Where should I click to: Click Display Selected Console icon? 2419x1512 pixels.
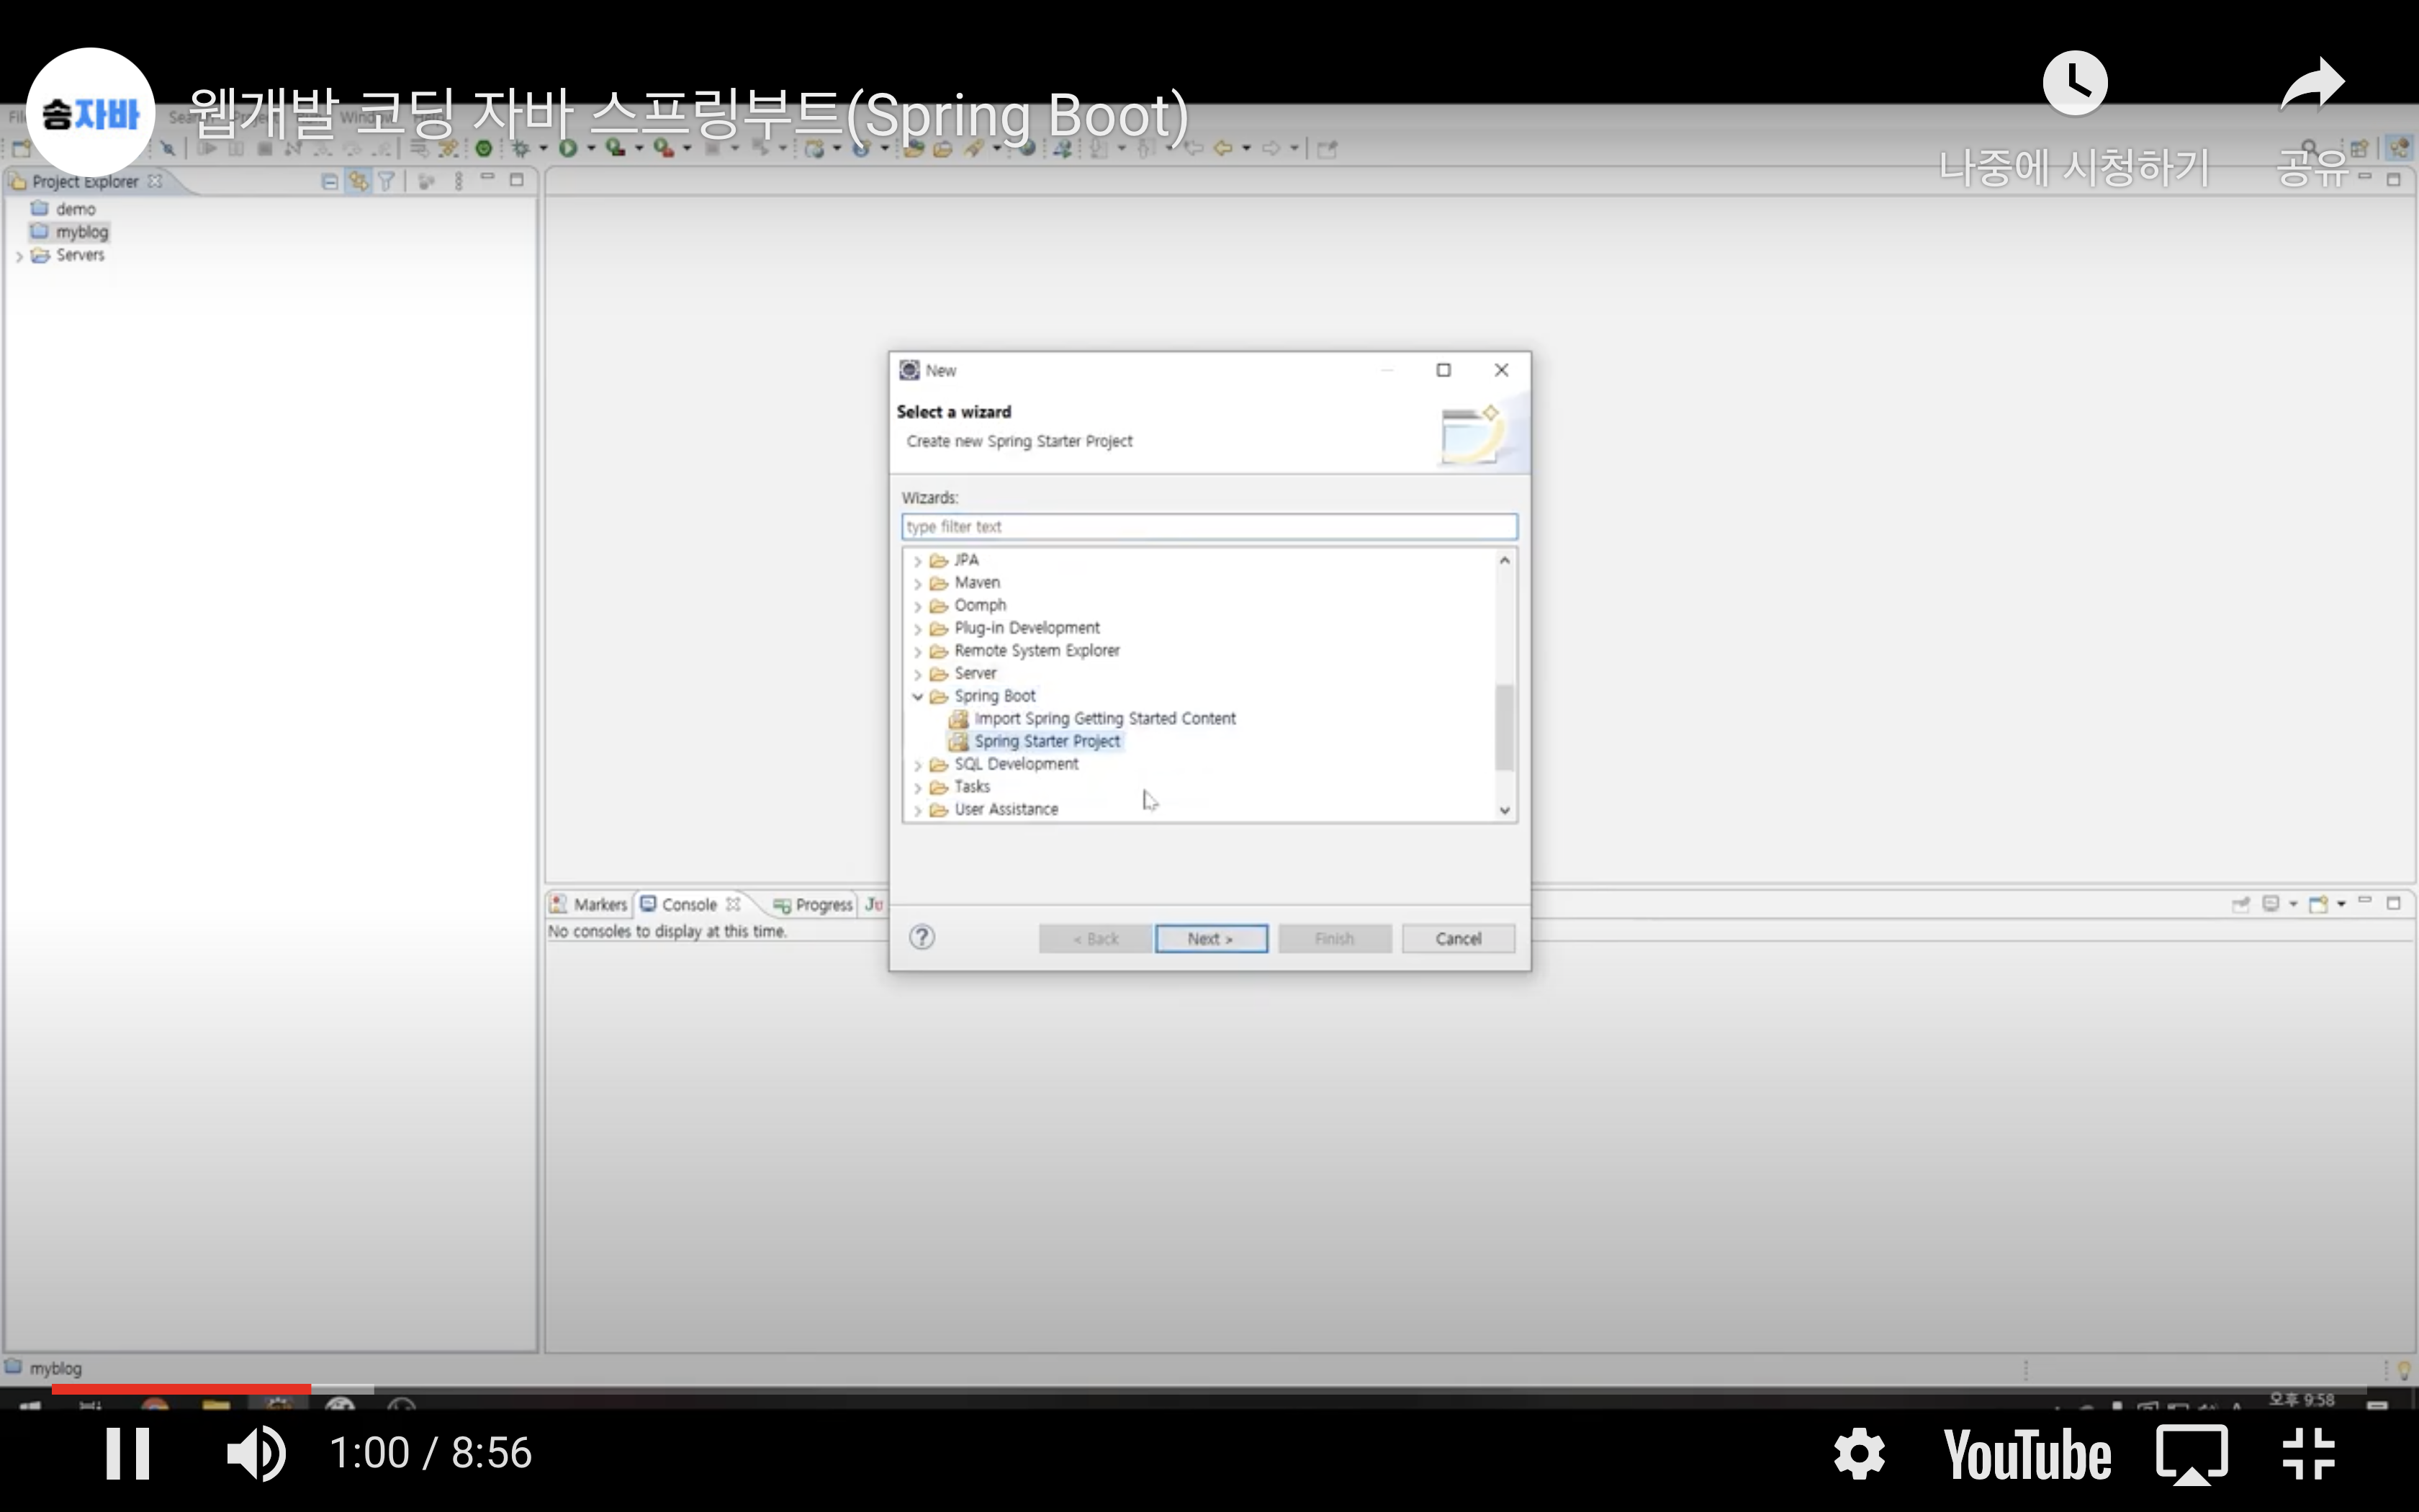[x=2271, y=904]
